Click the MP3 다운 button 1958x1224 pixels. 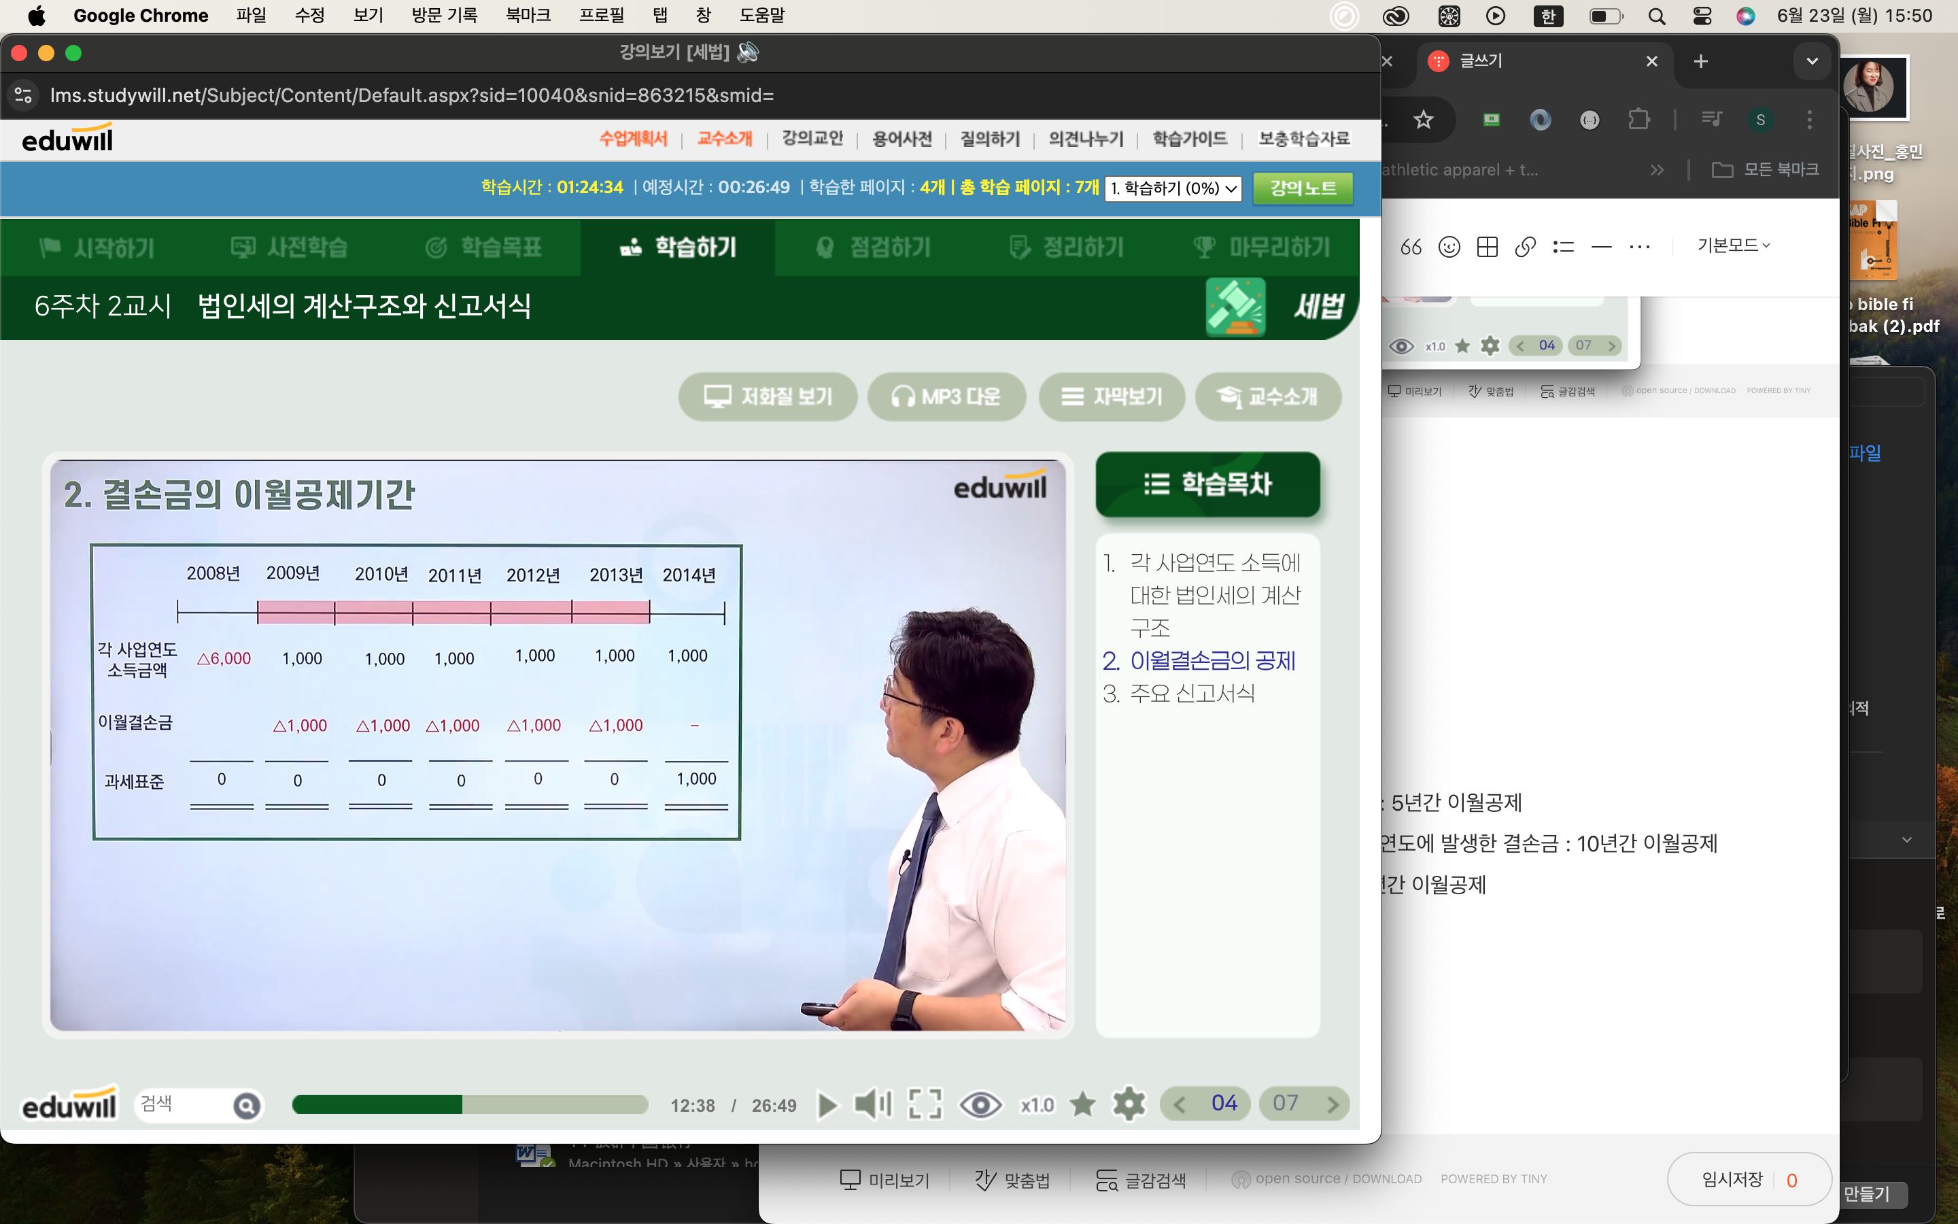coord(946,396)
